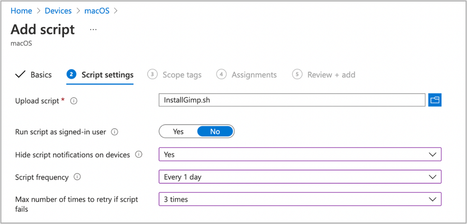The height and width of the screenshot is (224, 467).
Task: Go to the Assignments tab
Action: click(254, 75)
